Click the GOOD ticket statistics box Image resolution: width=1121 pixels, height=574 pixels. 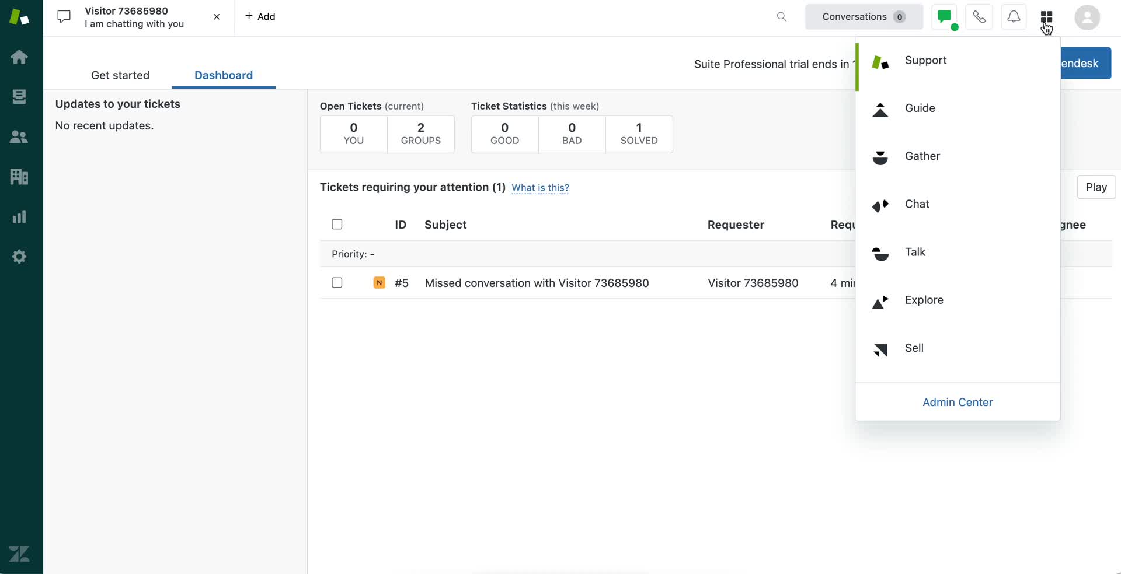(x=505, y=134)
